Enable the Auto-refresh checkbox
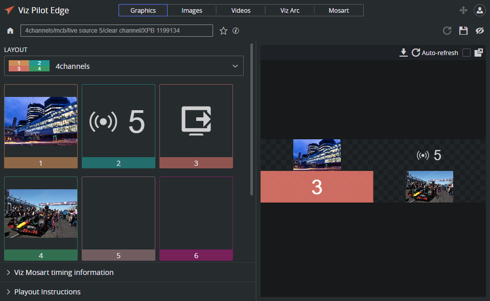The height and width of the screenshot is (301, 490). (466, 53)
